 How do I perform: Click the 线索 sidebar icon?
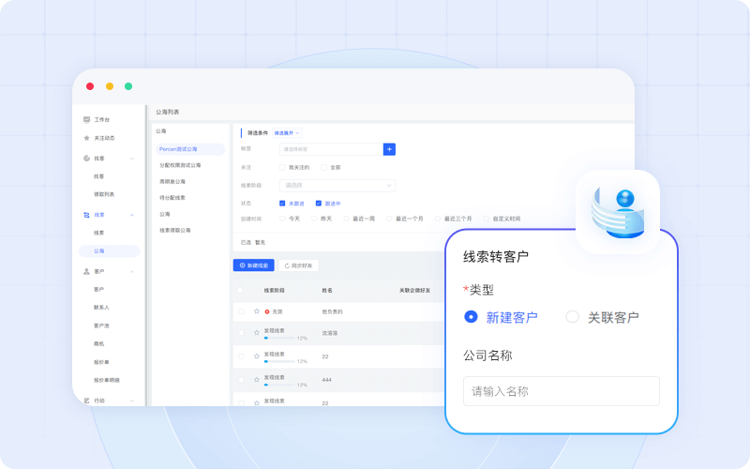86,215
